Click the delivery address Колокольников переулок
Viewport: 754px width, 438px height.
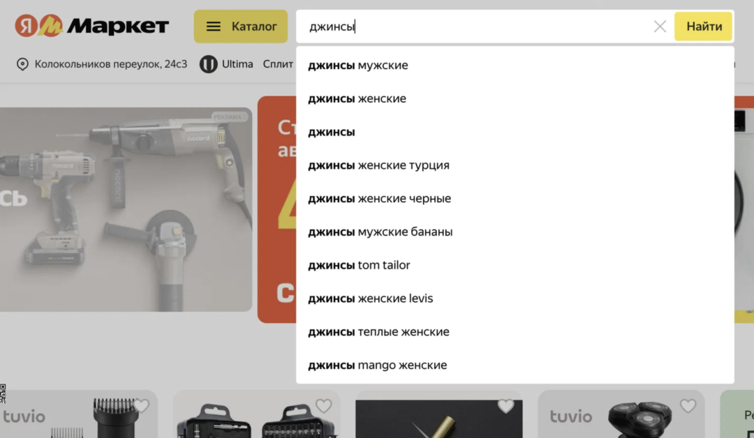pos(111,64)
